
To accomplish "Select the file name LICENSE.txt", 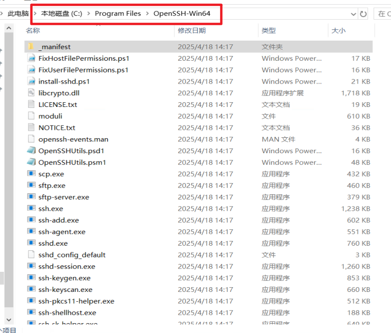I will click(x=57, y=105).
